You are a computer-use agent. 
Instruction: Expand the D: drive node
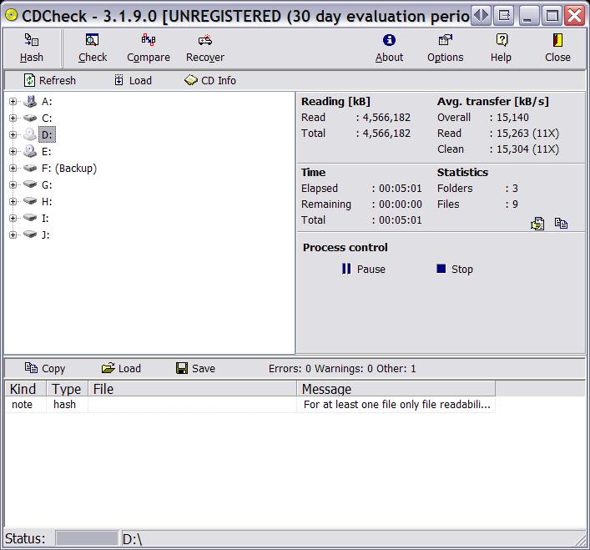[x=13, y=134]
